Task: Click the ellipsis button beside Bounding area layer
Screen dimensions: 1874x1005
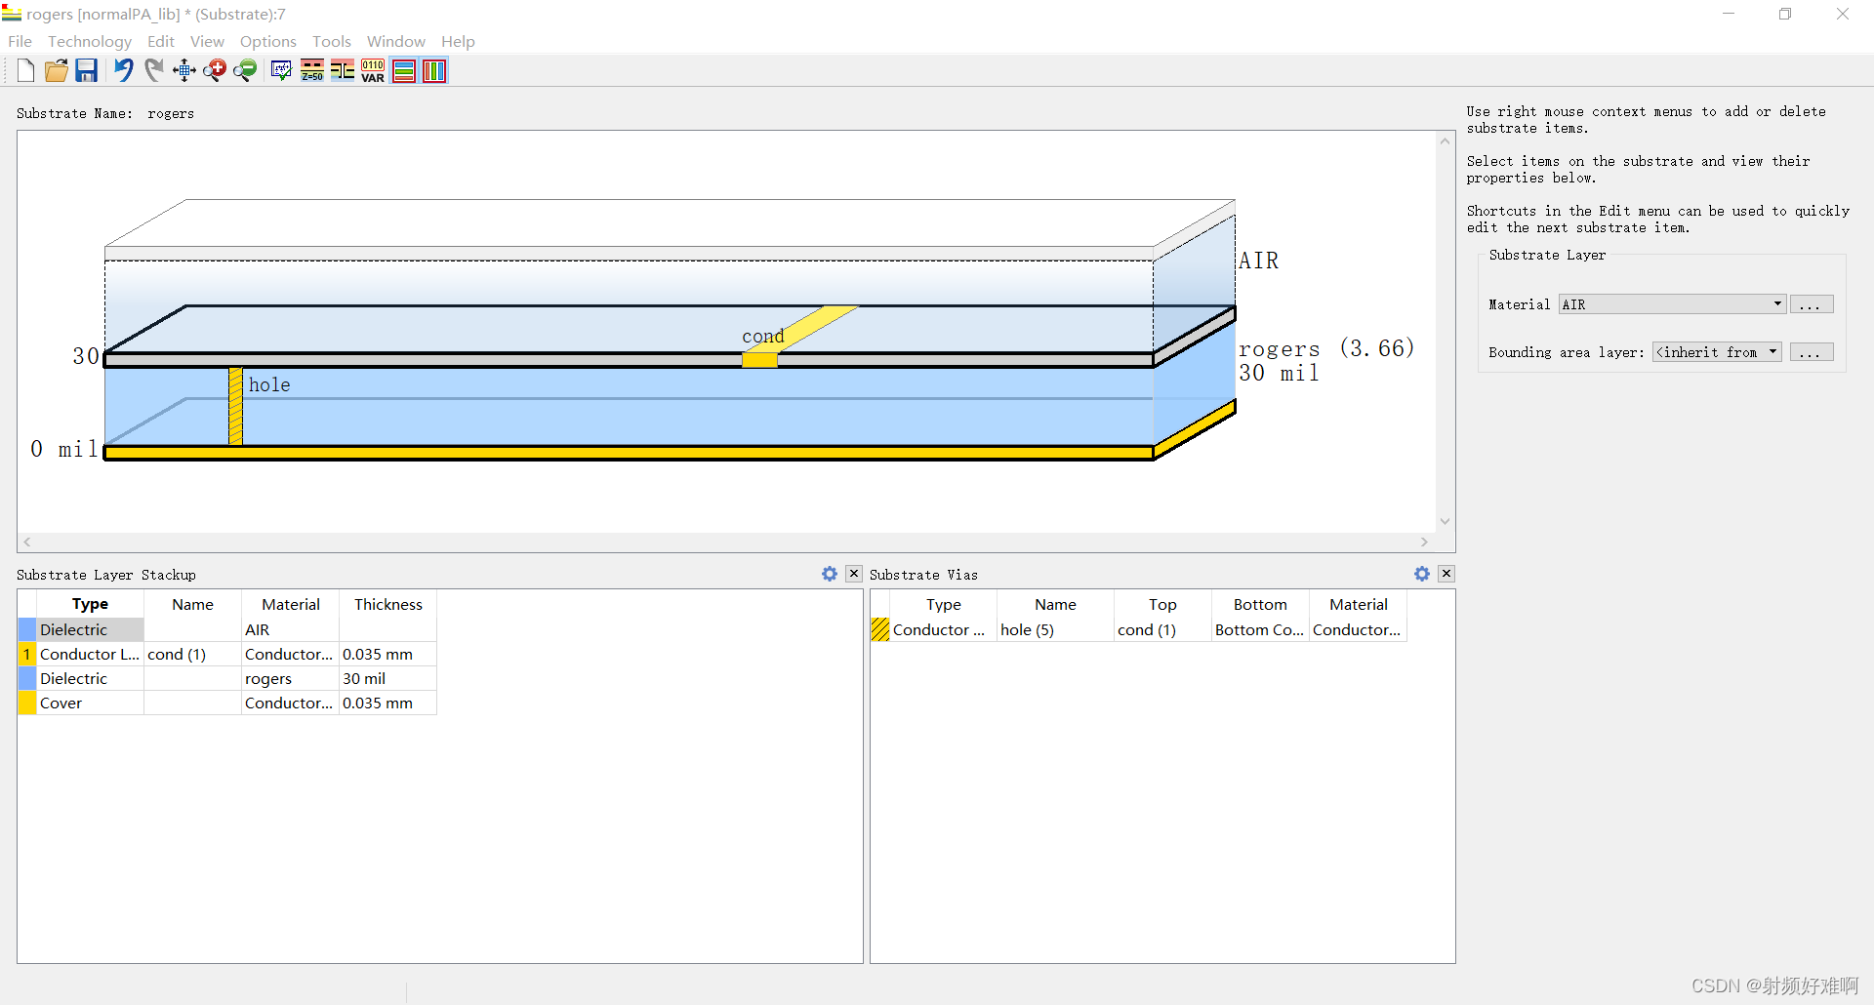Action: pyautogui.click(x=1812, y=352)
